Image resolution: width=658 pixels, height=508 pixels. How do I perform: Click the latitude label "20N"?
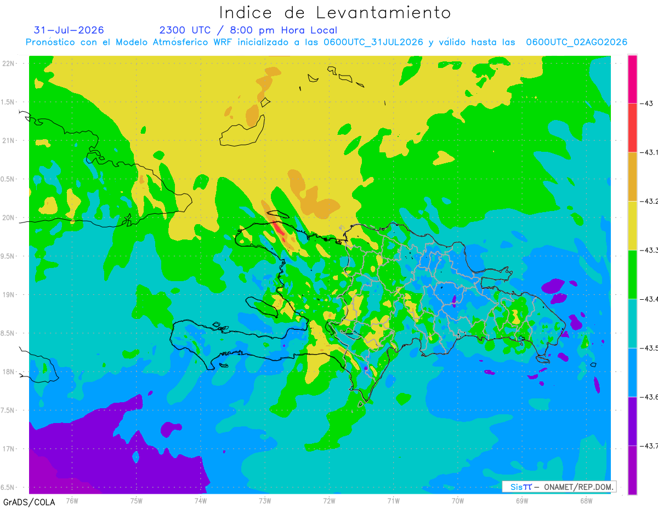tap(9, 218)
